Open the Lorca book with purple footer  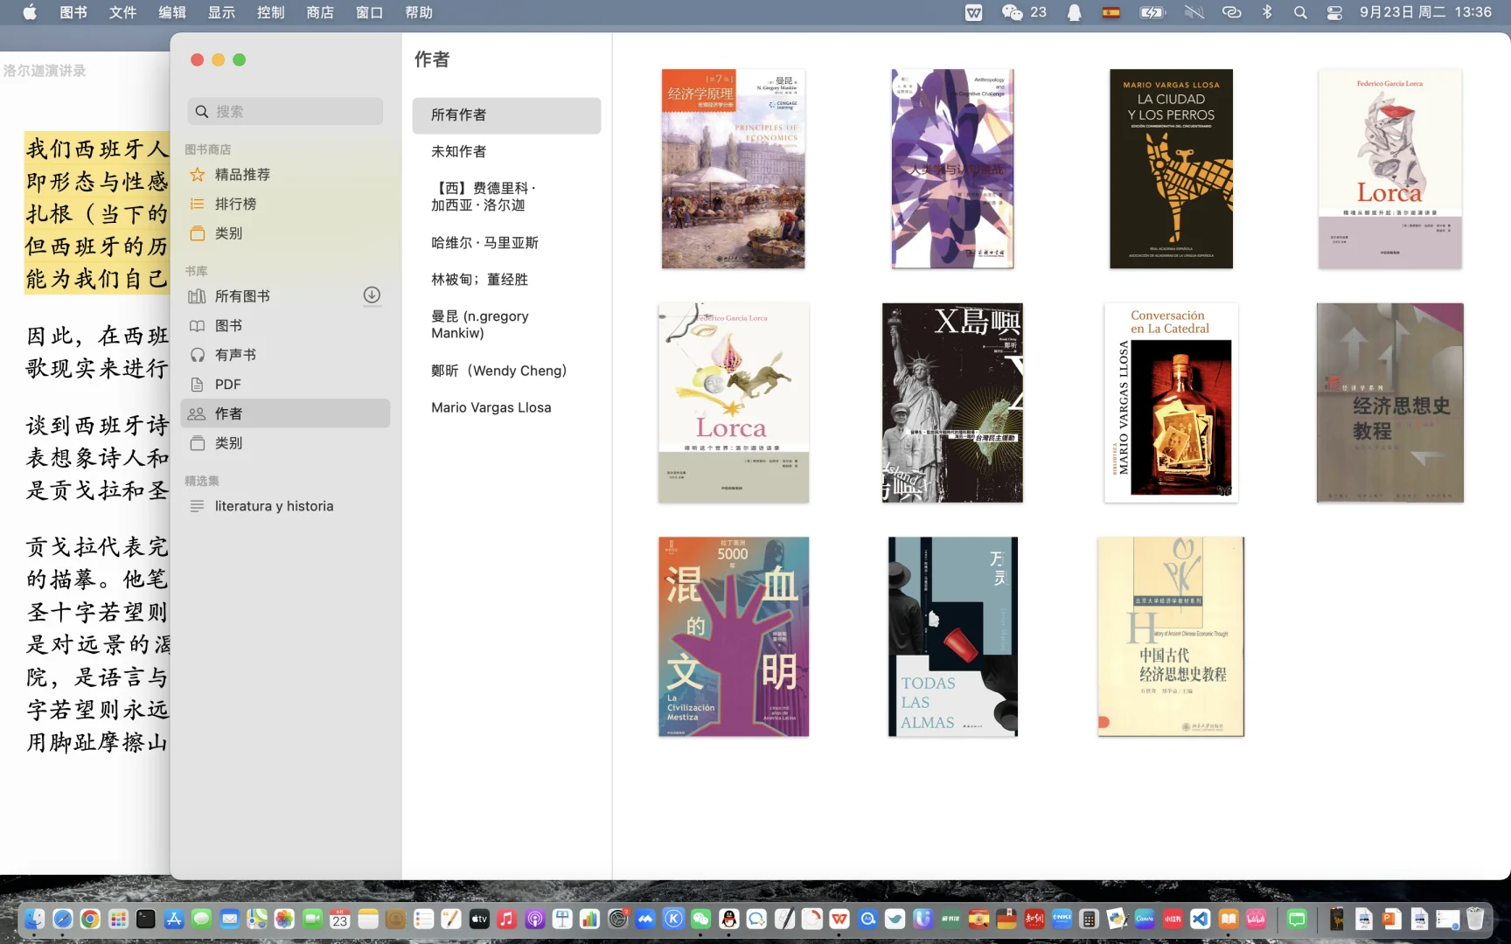point(1389,169)
